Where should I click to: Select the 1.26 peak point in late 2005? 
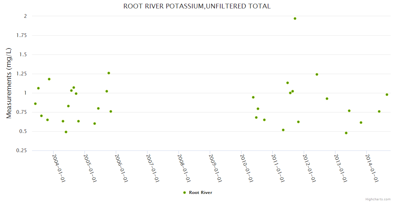[109, 73]
